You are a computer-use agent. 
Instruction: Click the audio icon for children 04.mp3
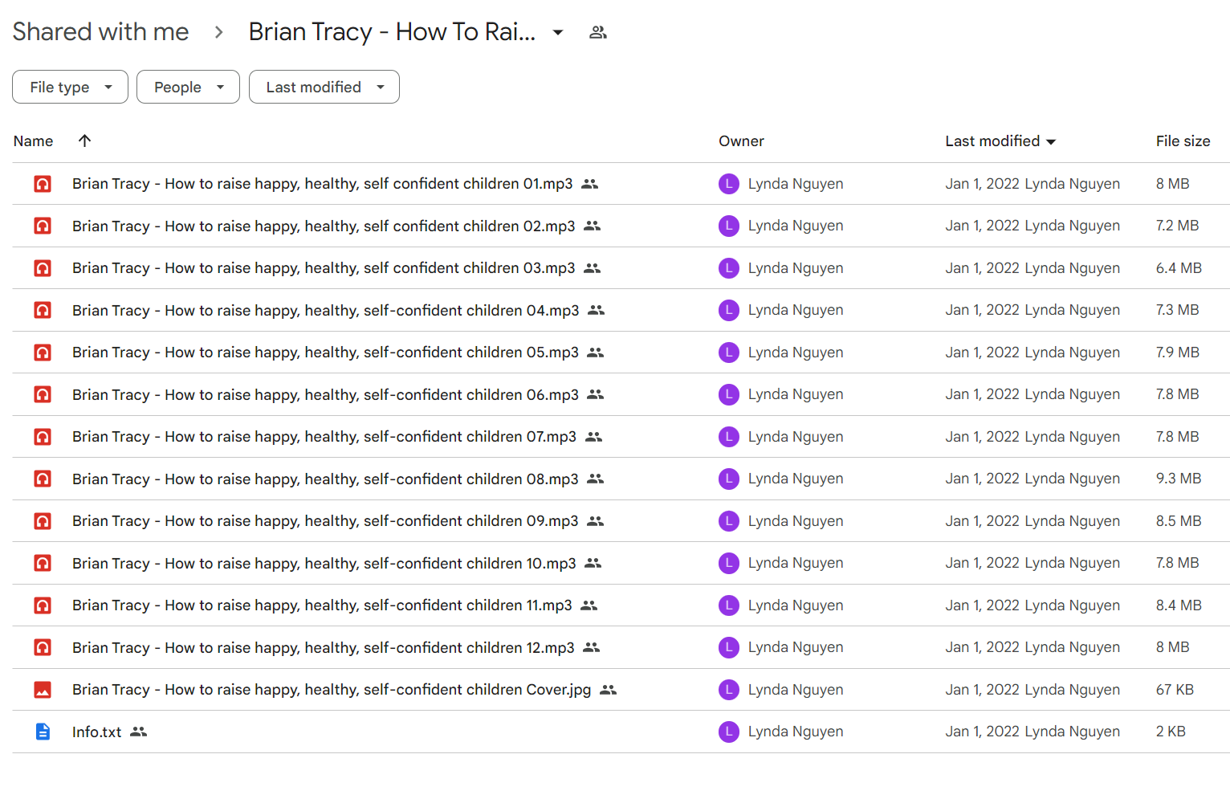pos(43,310)
